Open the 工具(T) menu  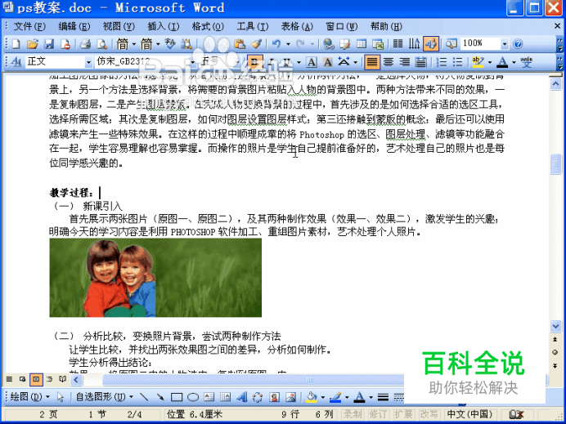click(x=252, y=26)
